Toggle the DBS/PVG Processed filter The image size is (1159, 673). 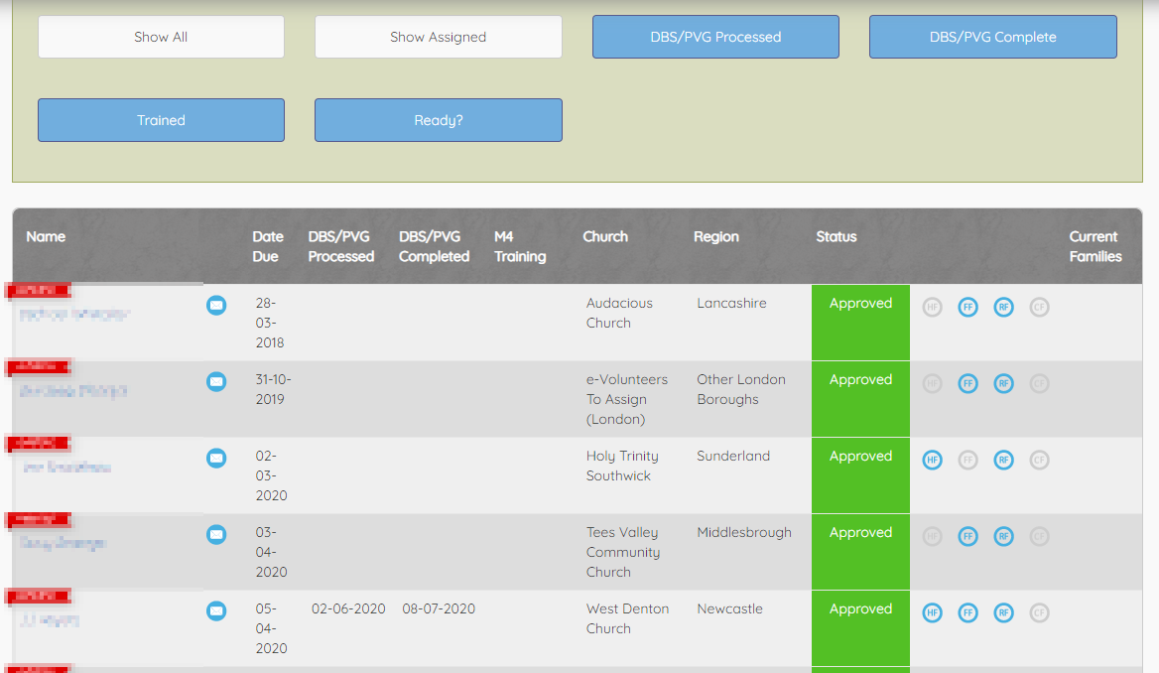tap(715, 37)
